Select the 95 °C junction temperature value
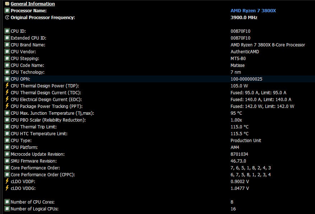Screen dimensions: 315x214 pos(236,113)
